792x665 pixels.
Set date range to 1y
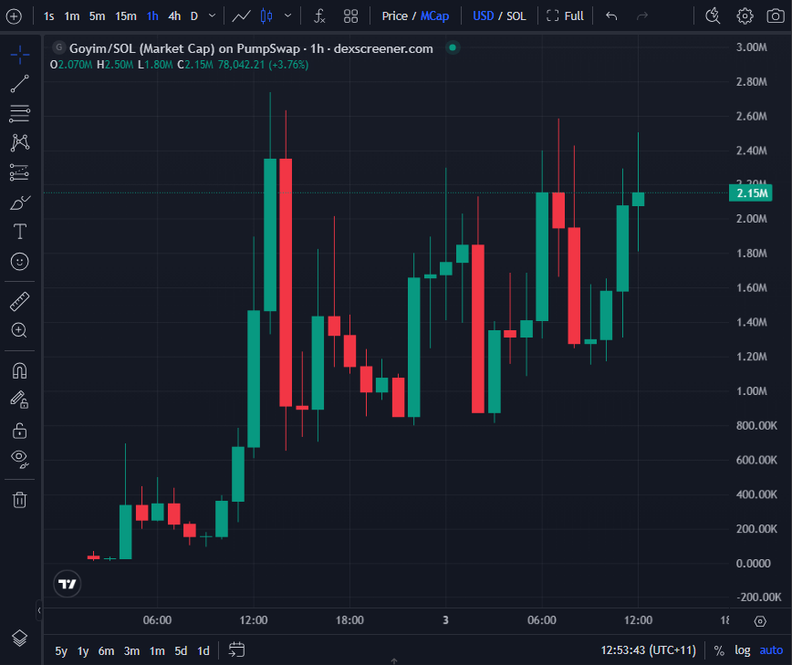[83, 651]
